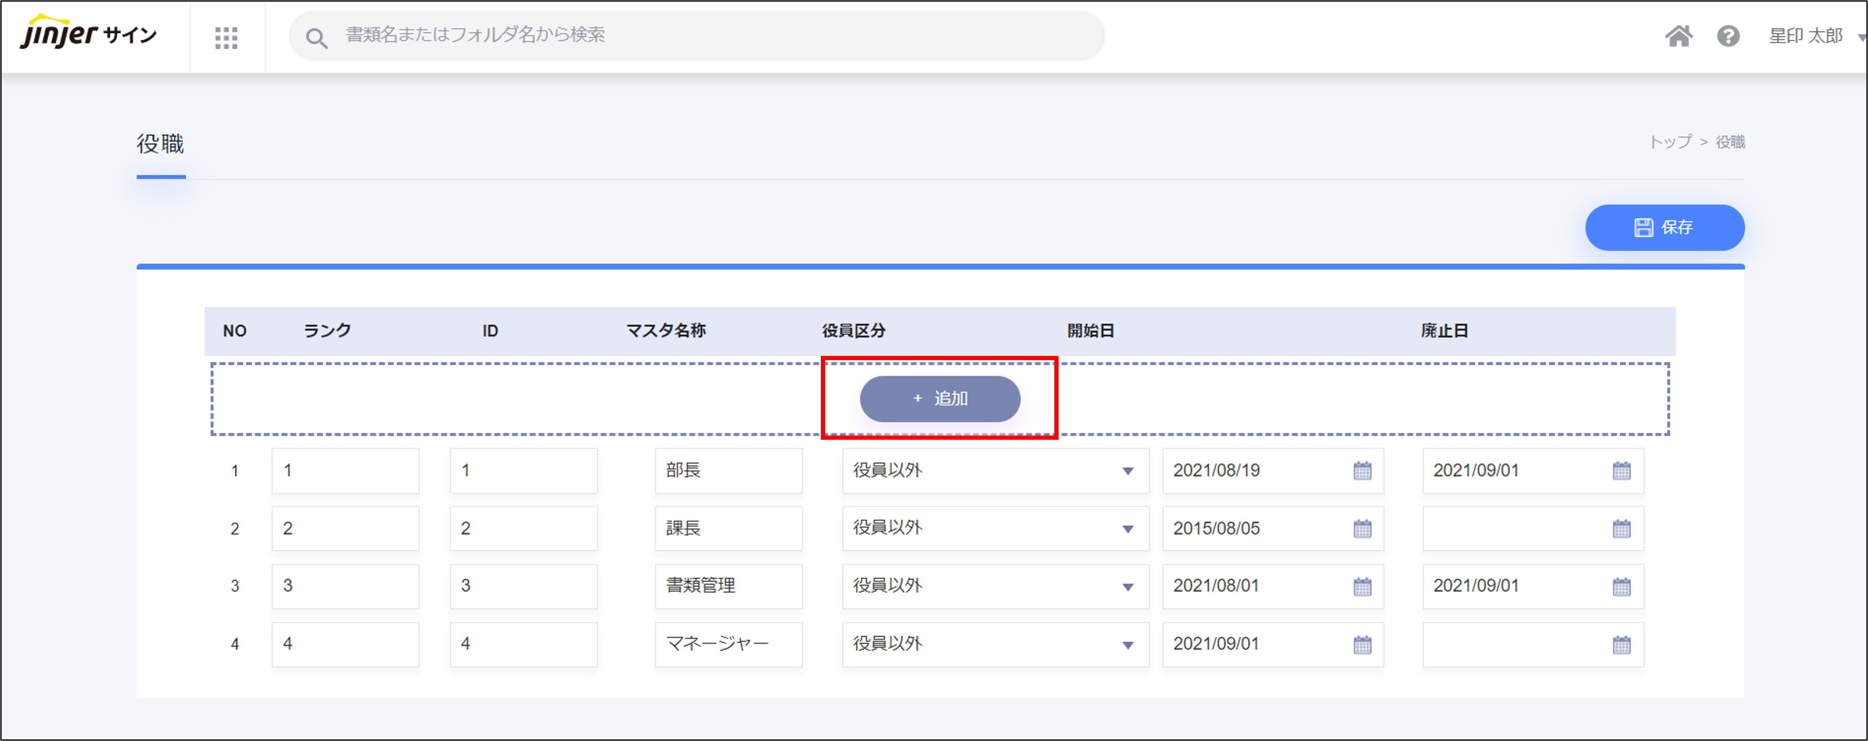The image size is (1868, 741).
Task: Click the home icon in header
Action: pos(1678,36)
